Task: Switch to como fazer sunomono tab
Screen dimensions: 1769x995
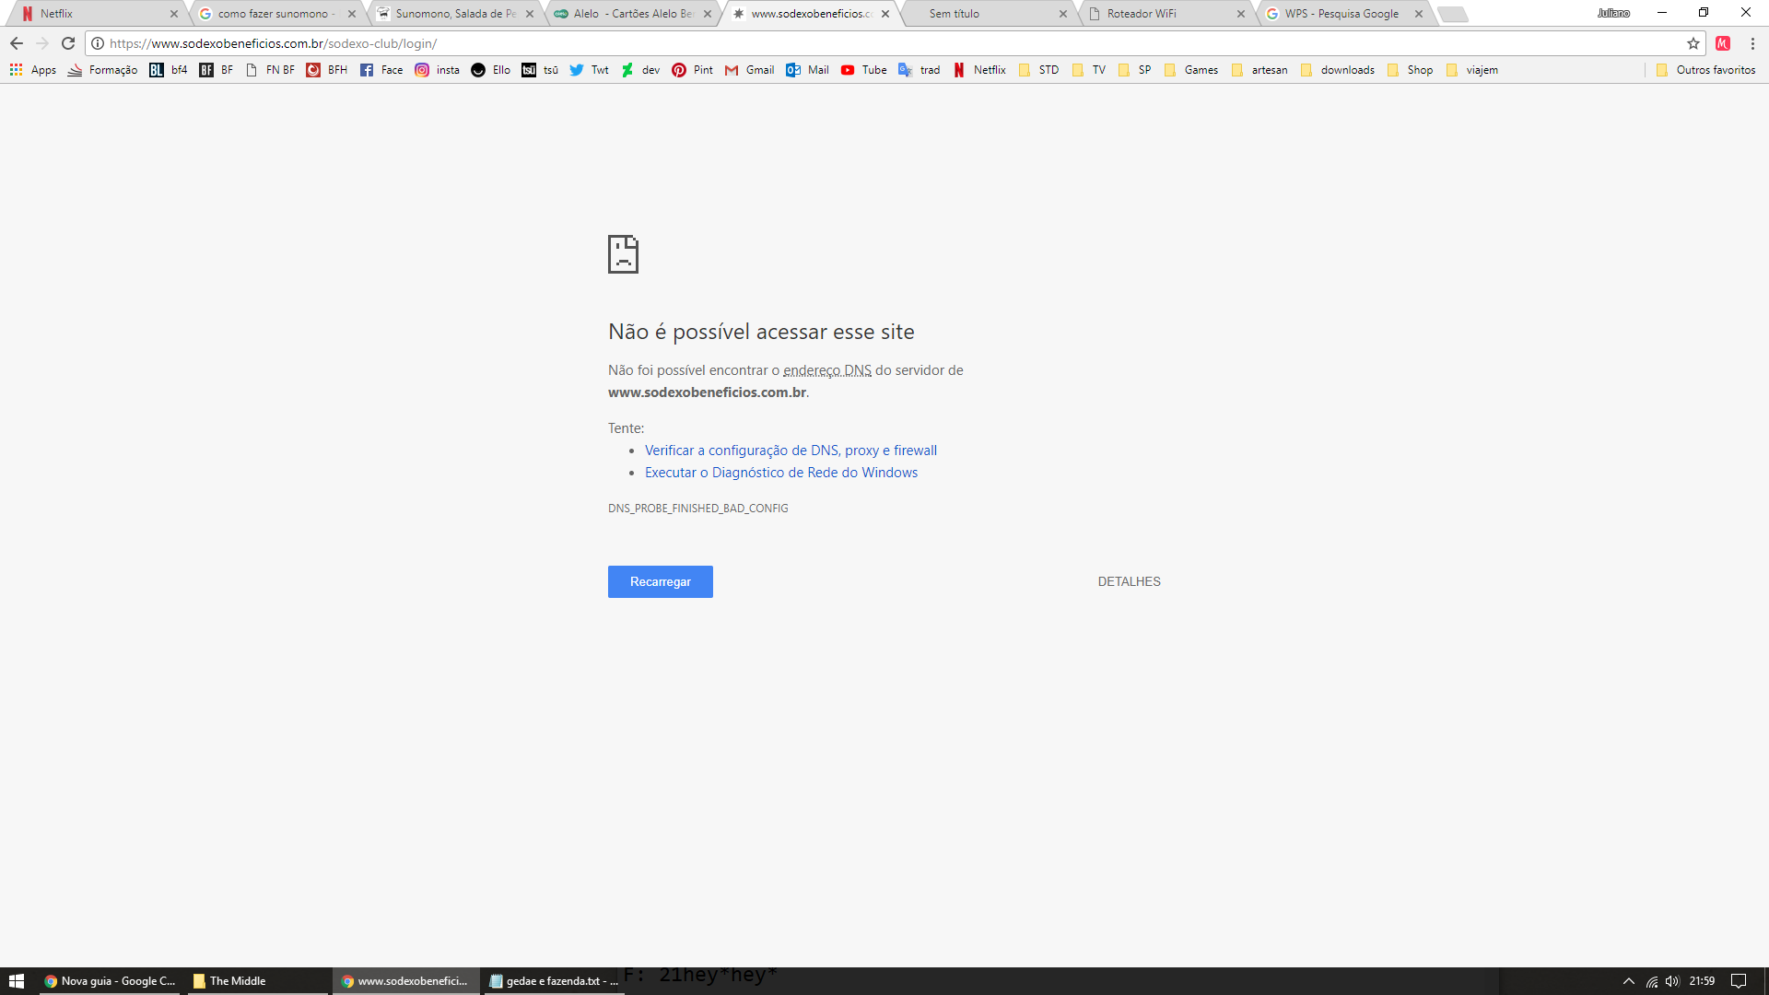Action: point(273,14)
